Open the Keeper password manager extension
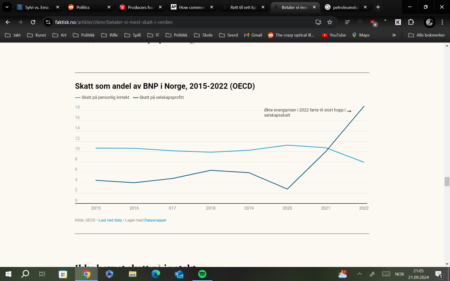The width and height of the screenshot is (450, 281). (x=398, y=22)
